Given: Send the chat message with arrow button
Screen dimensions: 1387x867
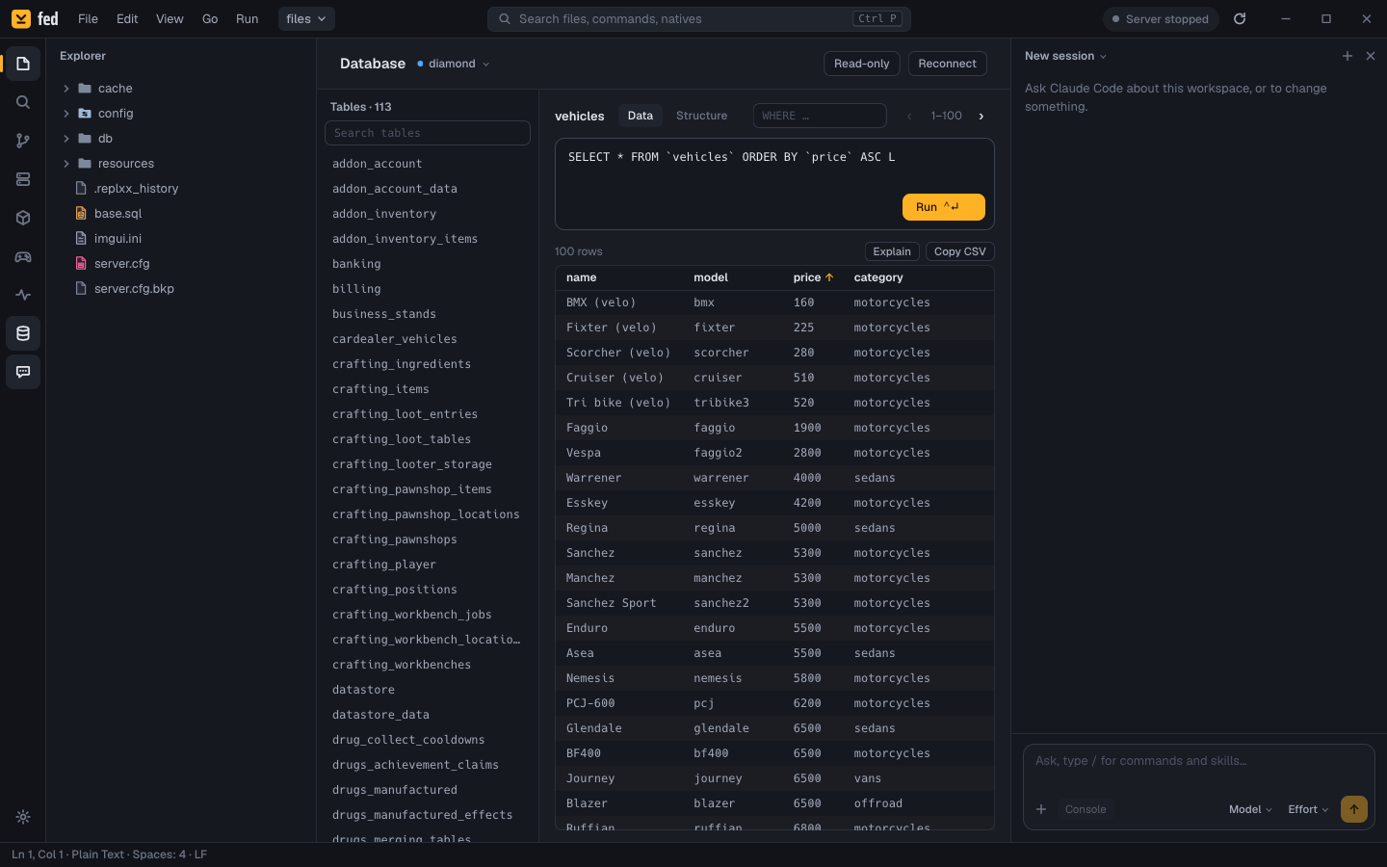Looking at the screenshot, I should coord(1354,809).
